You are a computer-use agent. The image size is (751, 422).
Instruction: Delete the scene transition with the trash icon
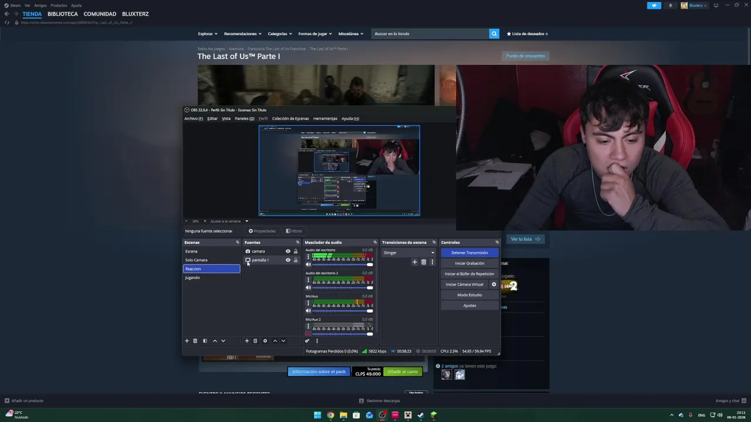(424, 262)
